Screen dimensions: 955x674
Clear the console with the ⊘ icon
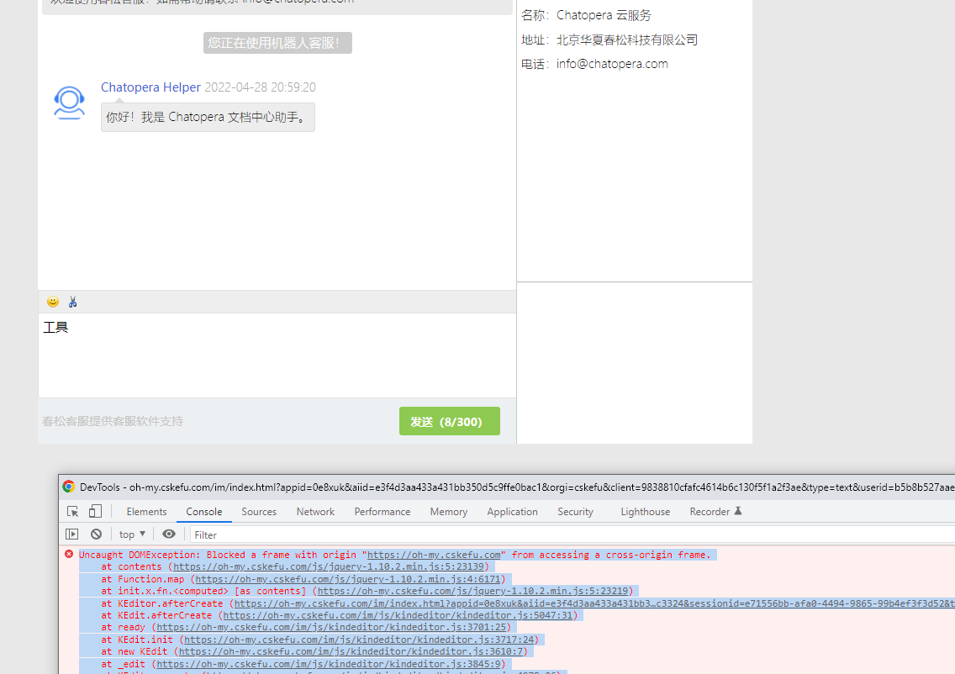(x=95, y=534)
